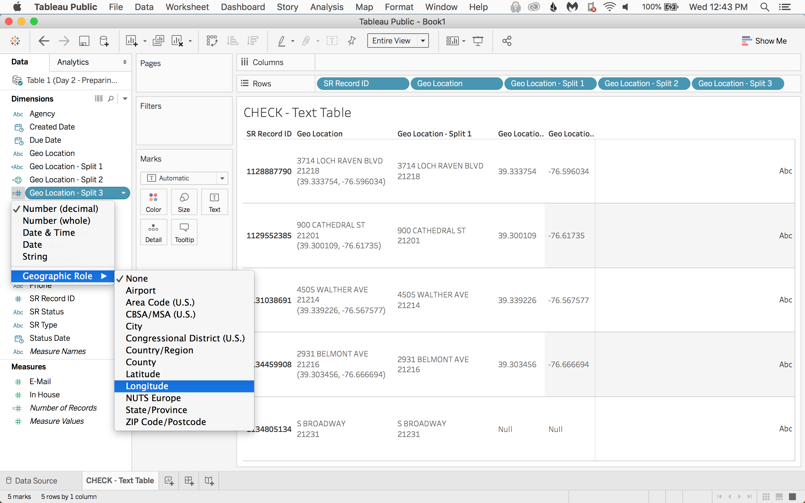Open the Analytics tab stepper arrows
805x503 pixels.
click(125, 62)
